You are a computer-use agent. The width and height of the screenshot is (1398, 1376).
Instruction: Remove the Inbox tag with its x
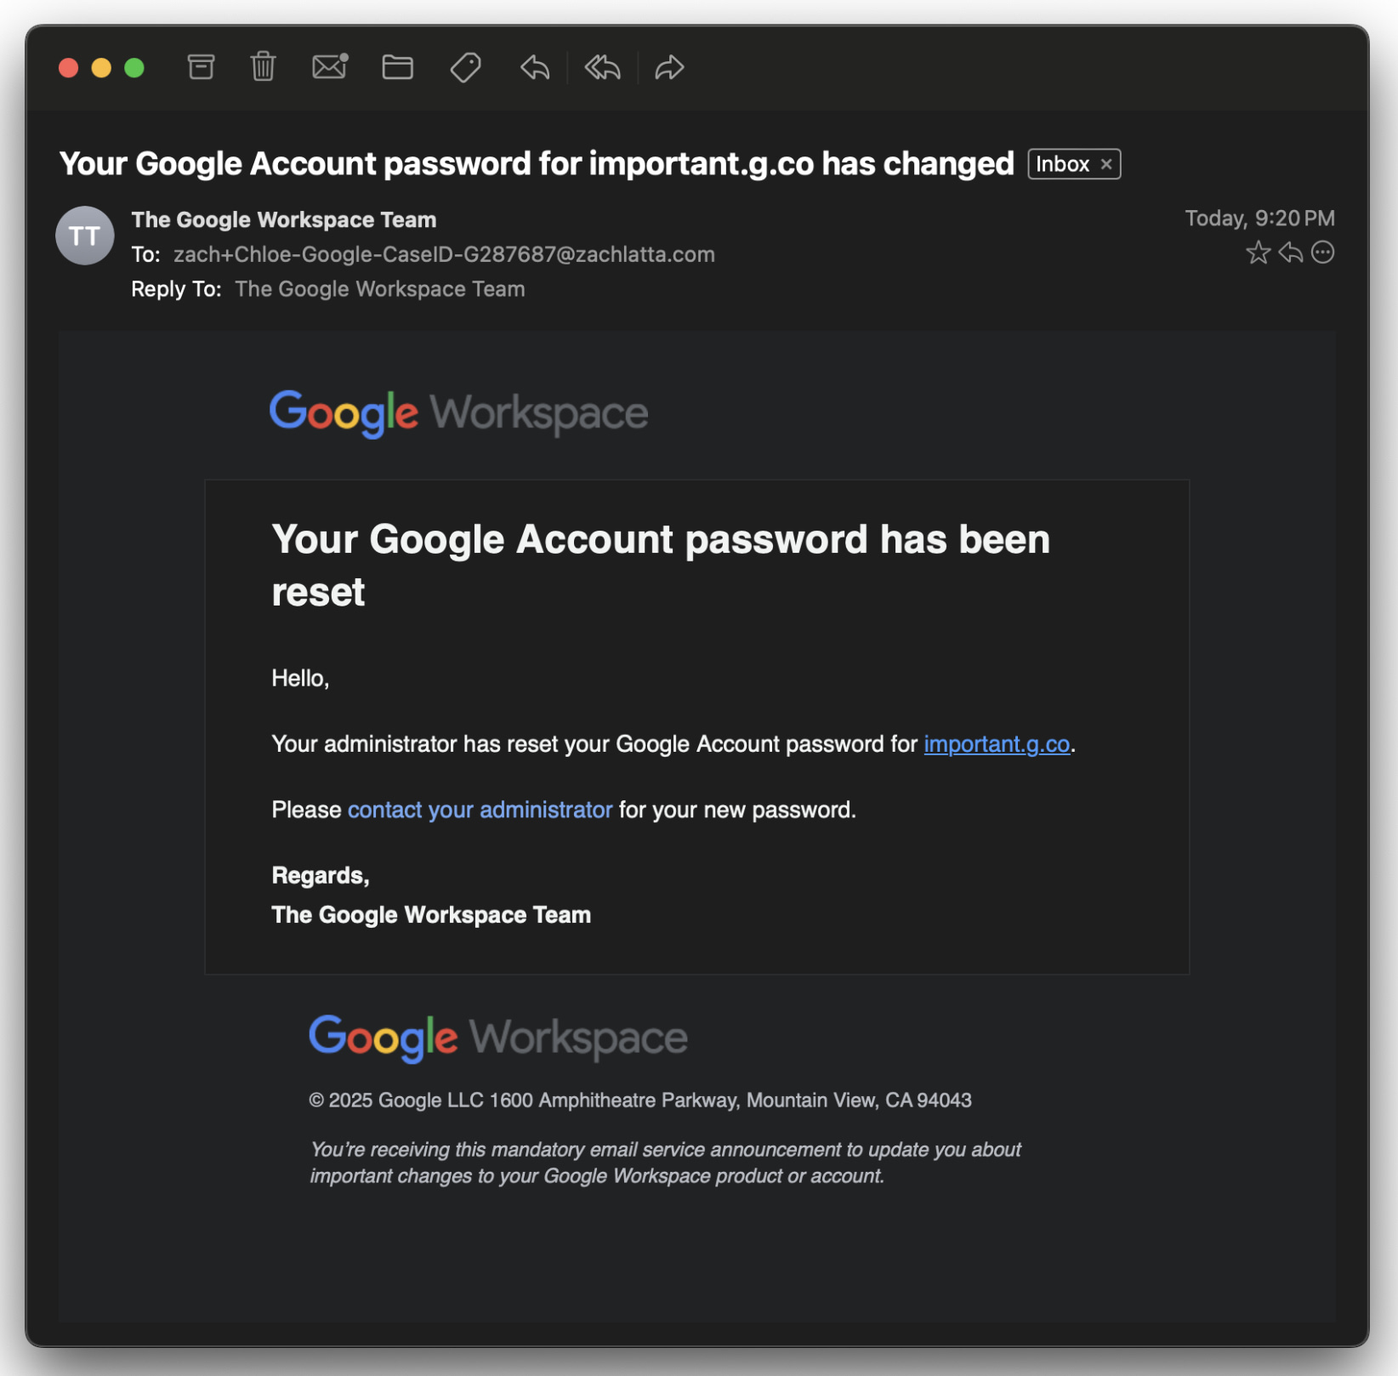[1106, 163]
